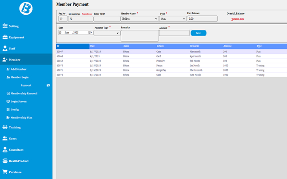287x179 pixels.
Task: Select payment row ID 60068
Action: pos(171,56)
